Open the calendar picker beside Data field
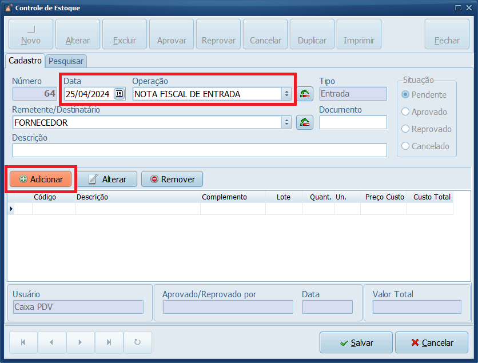This screenshot has height=363, width=478. (x=119, y=94)
